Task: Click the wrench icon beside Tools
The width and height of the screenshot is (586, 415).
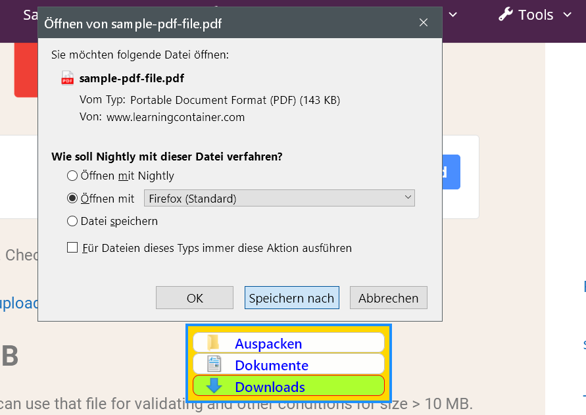Action: pyautogui.click(x=506, y=14)
